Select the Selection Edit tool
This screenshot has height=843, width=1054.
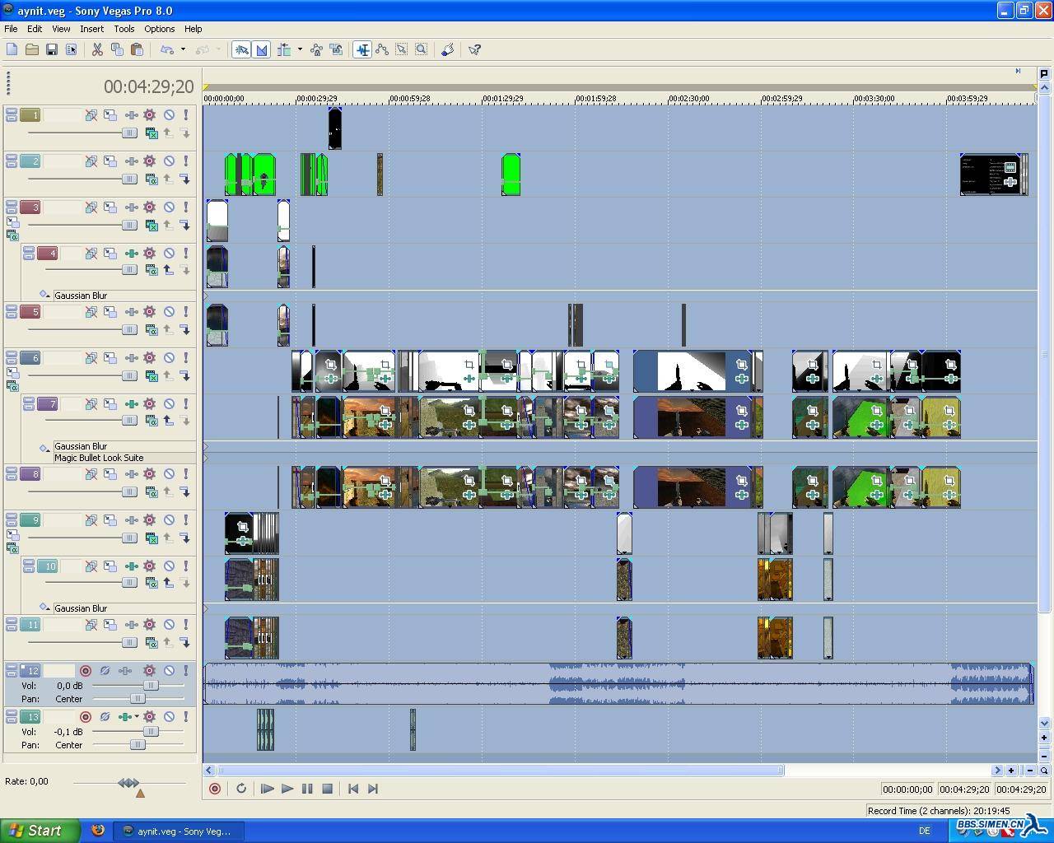click(402, 49)
